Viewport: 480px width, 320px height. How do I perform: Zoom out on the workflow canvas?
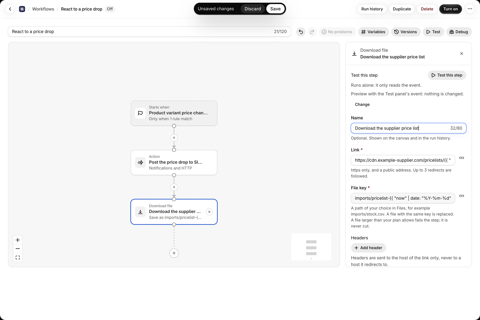[x=18, y=249]
